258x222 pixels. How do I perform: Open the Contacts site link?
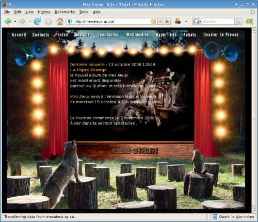41,35
